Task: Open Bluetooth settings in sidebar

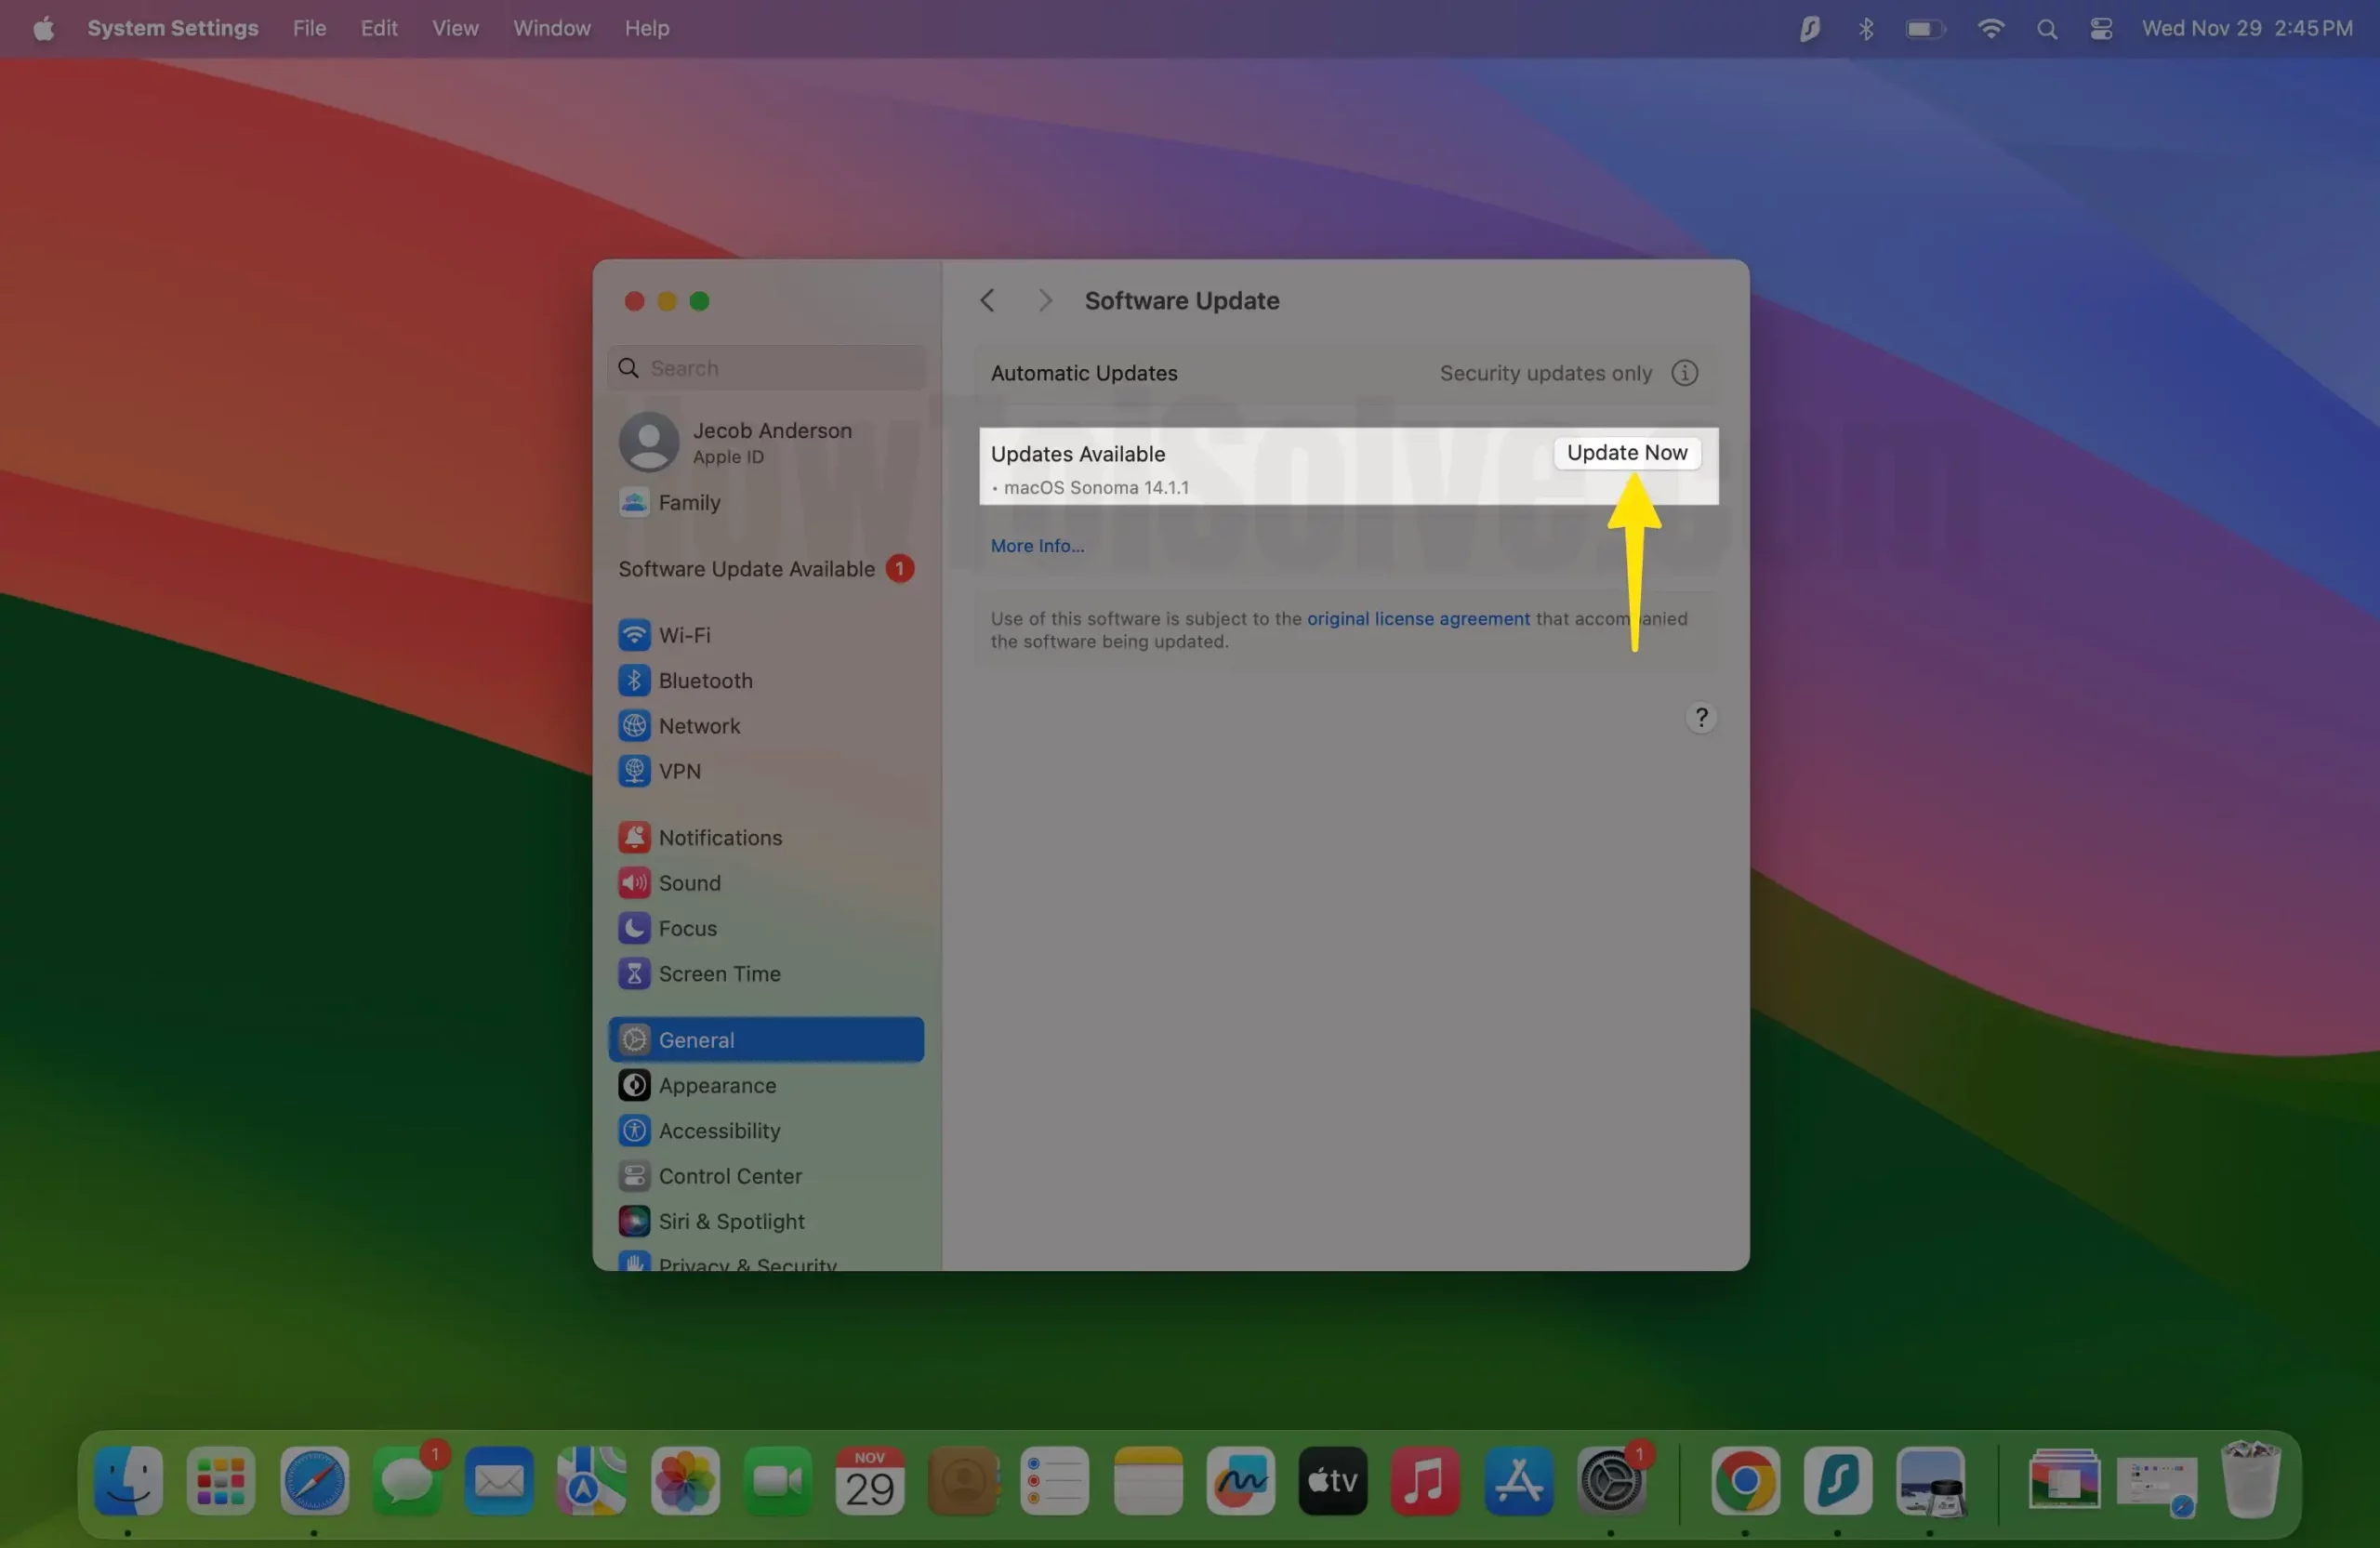Action: click(x=704, y=680)
